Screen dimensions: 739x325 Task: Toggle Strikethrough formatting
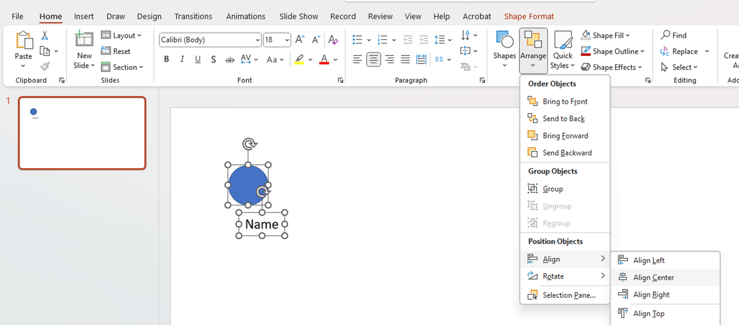coord(229,59)
